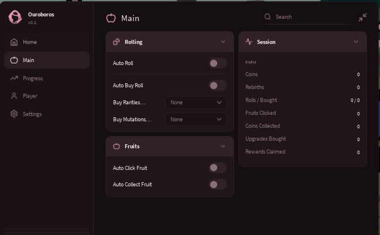380x235 pixels.
Task: Enable the Auto Roll toggle
Action: (218, 63)
